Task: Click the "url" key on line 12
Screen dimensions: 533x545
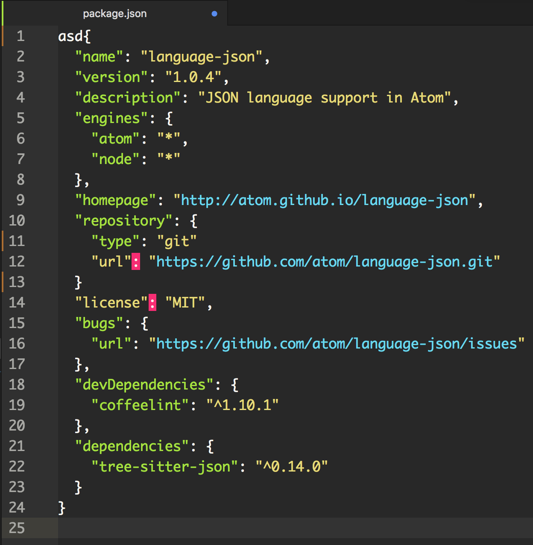Action: [111, 262]
